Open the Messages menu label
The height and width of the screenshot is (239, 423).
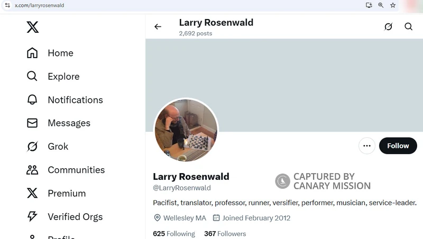69,123
